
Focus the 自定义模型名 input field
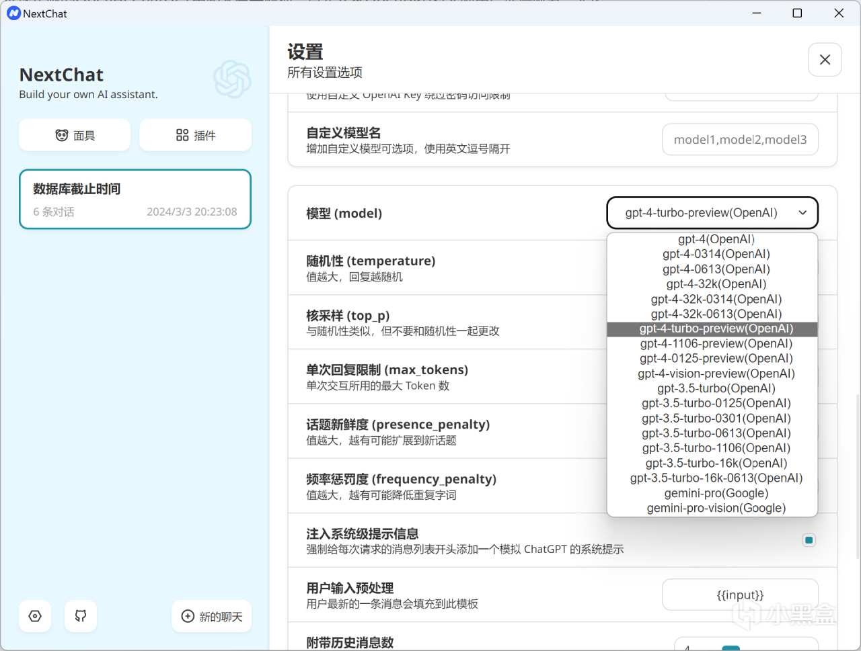(740, 139)
